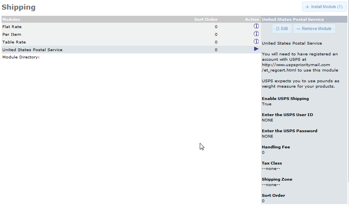Select United States Postal Service in modules list

click(x=131, y=50)
